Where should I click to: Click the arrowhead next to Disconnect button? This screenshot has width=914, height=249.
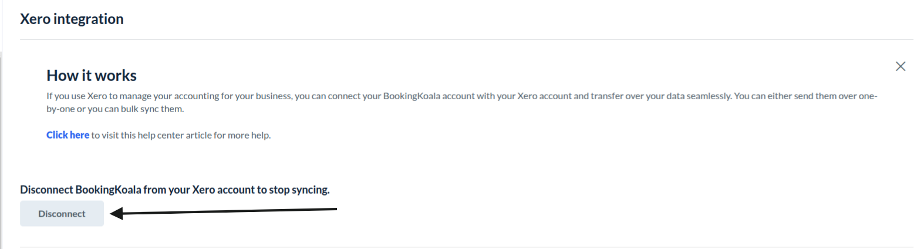point(116,214)
